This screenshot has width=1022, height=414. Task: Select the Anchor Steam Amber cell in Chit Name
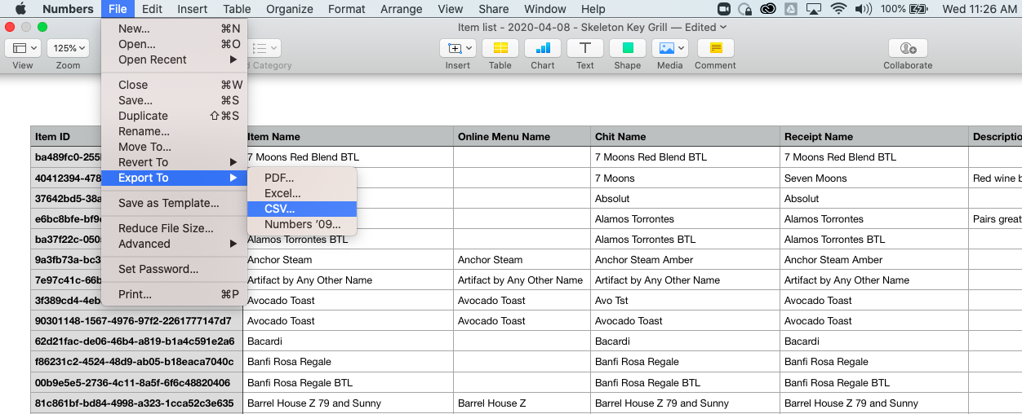pyautogui.click(x=644, y=260)
